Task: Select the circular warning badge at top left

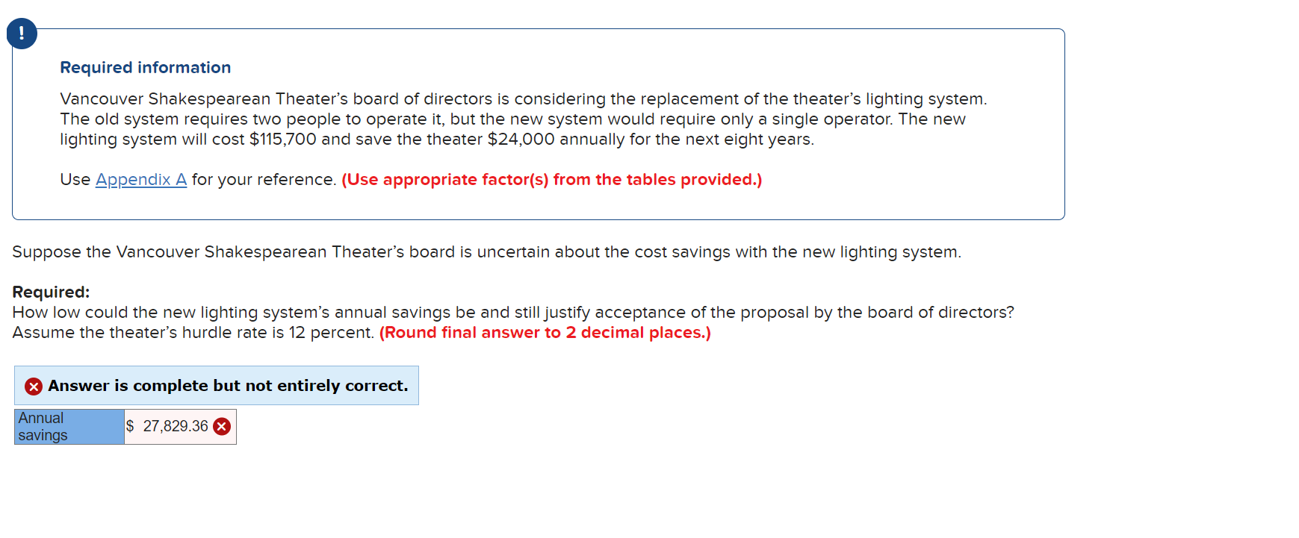Action: 22,34
